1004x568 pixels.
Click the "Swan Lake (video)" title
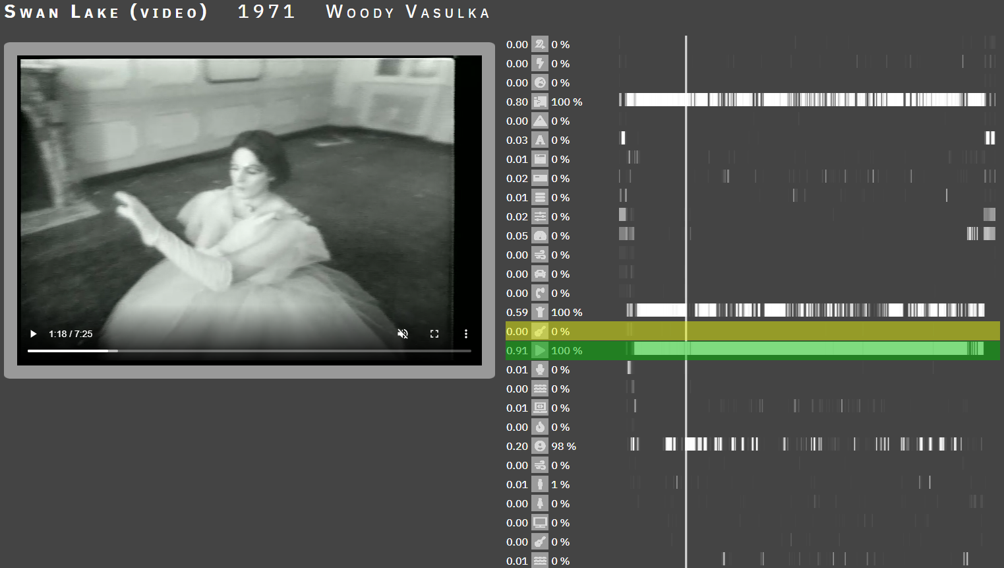[106, 13]
